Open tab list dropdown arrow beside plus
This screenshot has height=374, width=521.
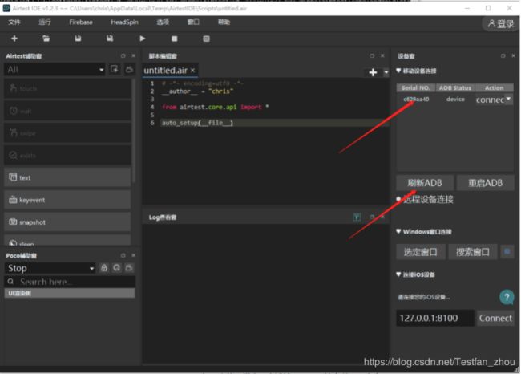386,72
